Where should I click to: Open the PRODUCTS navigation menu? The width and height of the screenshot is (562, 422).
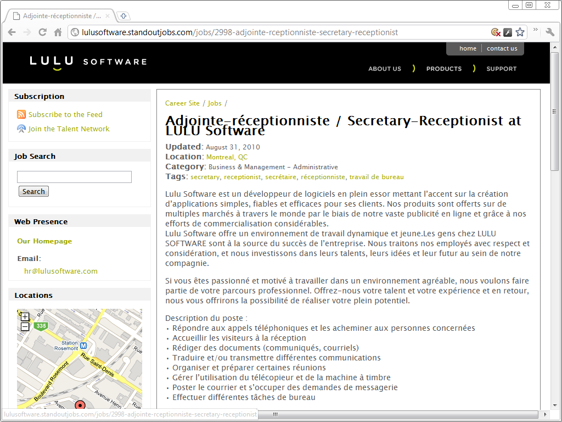pyautogui.click(x=443, y=69)
